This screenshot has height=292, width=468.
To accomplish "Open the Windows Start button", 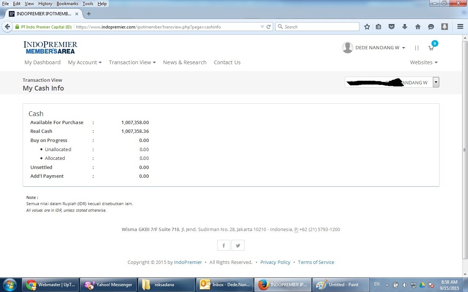I will [x=10, y=285].
